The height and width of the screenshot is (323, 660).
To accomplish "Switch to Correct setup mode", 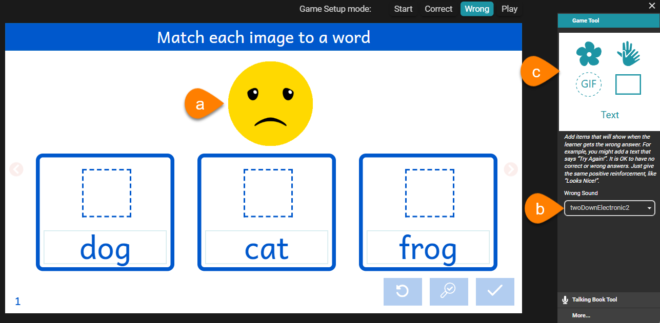I will click(438, 9).
